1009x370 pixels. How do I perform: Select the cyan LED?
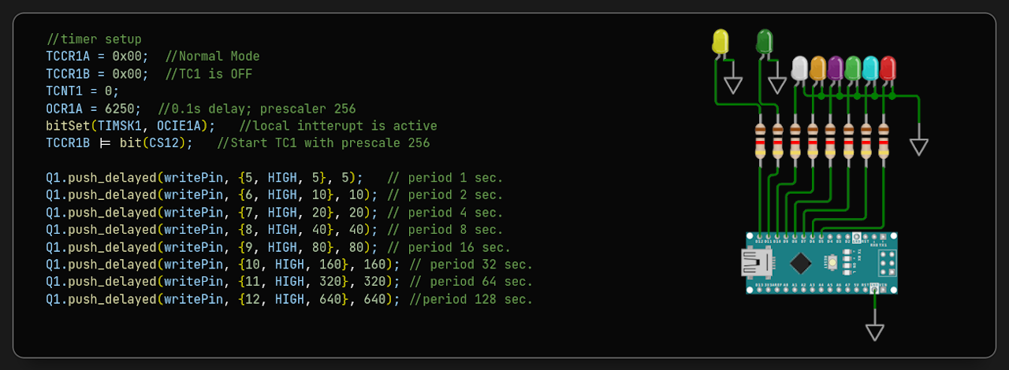click(x=870, y=68)
